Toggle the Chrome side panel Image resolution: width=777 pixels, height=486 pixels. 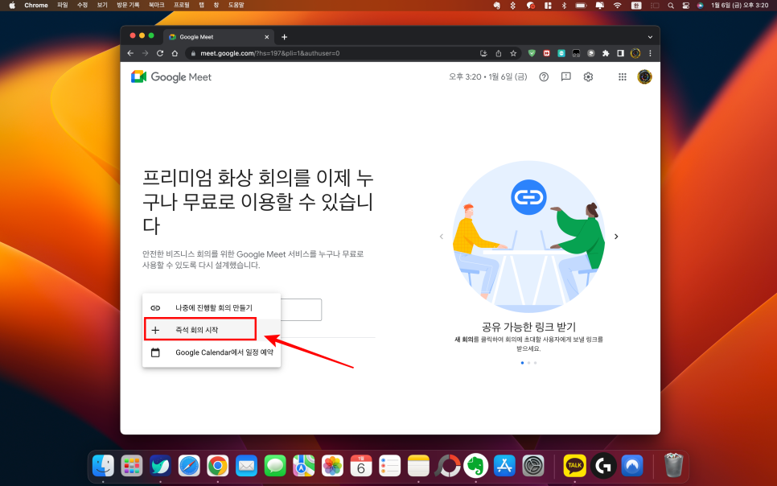click(620, 53)
